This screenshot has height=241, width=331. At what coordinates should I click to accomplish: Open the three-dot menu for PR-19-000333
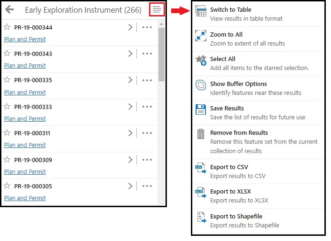pos(147,107)
